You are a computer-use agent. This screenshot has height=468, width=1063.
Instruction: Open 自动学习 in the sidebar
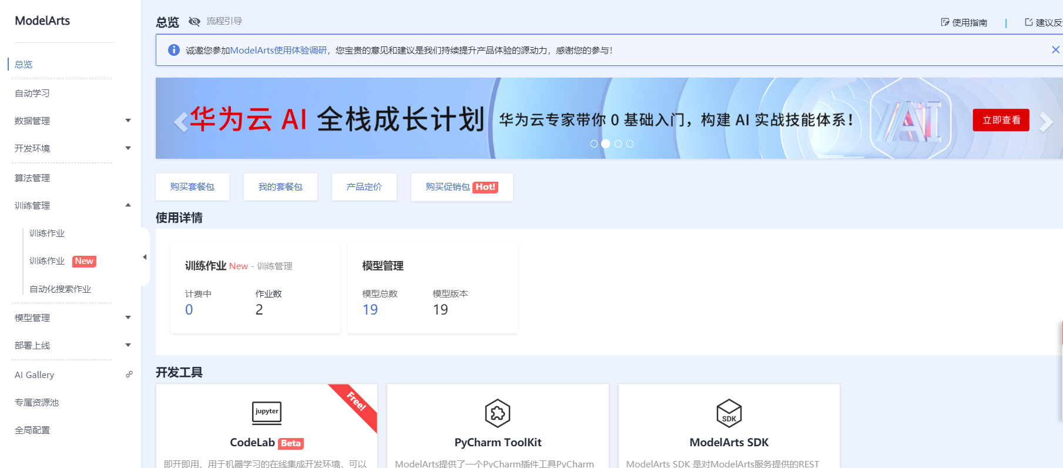pos(32,93)
